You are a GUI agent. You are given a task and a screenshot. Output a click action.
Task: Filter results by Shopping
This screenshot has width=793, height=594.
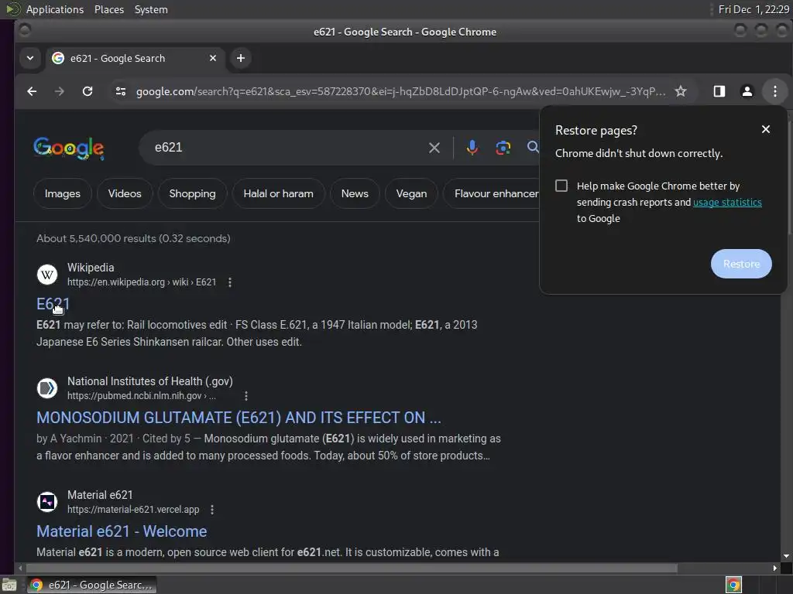[192, 193]
